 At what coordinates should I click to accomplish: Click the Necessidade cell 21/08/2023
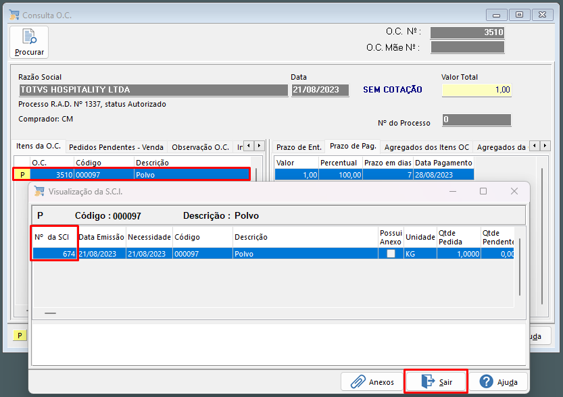click(x=149, y=254)
